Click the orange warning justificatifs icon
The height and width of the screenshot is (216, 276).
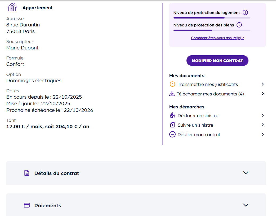coord(172,84)
